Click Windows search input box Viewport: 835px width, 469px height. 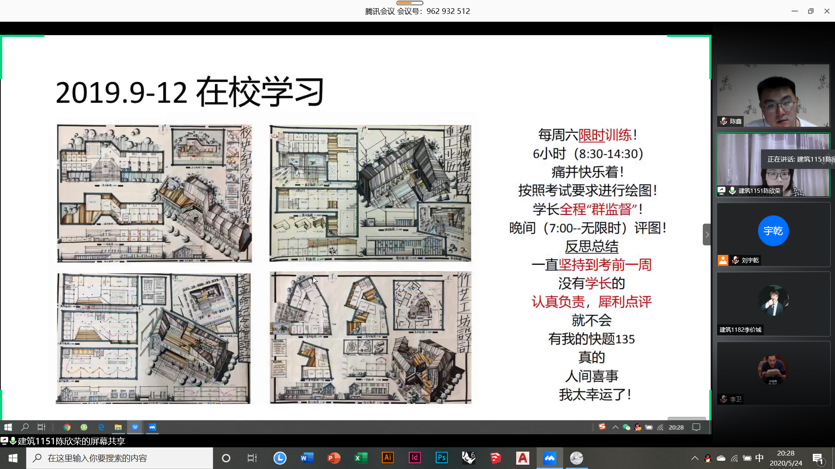coord(120,458)
